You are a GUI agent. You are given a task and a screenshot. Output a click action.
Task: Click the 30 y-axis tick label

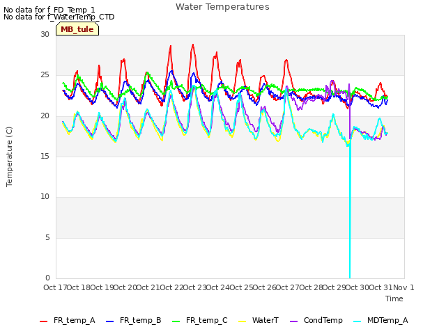[45, 34]
